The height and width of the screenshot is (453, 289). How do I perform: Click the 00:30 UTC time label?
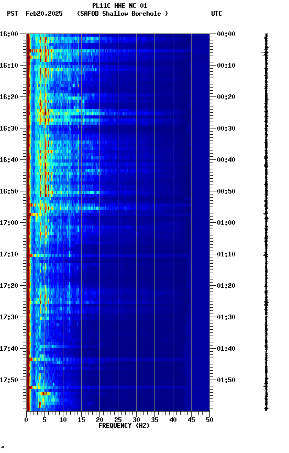[226, 128]
